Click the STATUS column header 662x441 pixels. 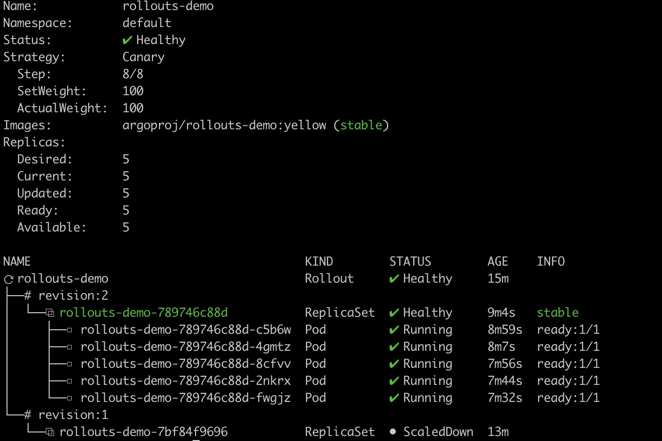coord(410,262)
